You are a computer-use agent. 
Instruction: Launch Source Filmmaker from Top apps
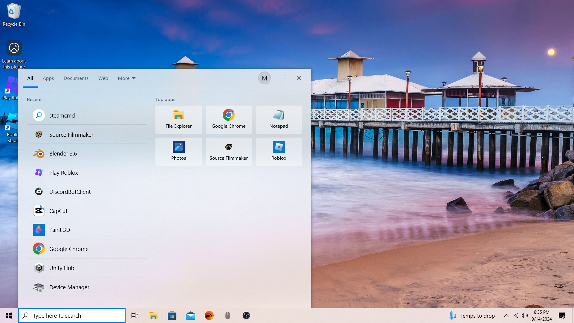(228, 152)
